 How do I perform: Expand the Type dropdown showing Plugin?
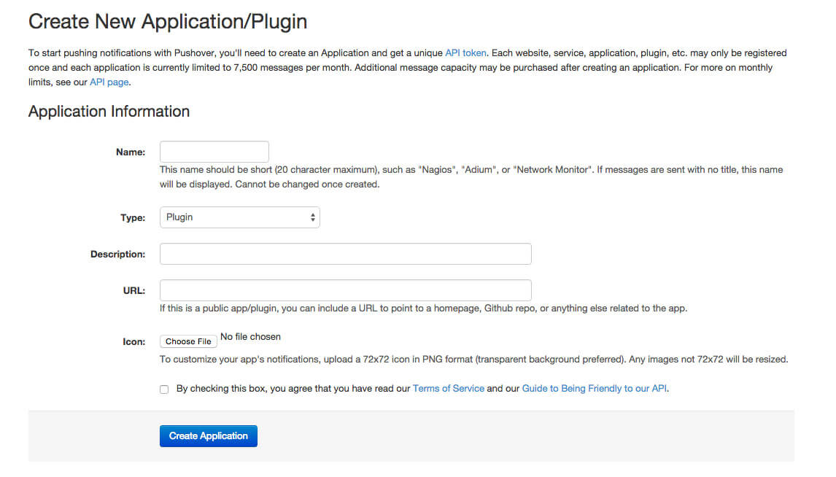[239, 217]
